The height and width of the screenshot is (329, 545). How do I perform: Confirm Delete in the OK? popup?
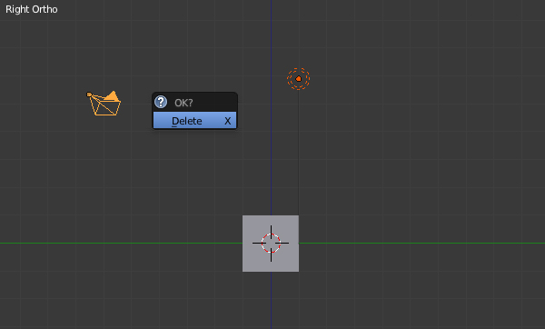194,120
